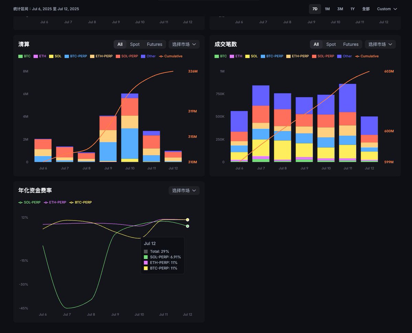Toggle SOL-PERP line in funding rate chart
Viewport: 412px width, 333px height.
coord(30,202)
